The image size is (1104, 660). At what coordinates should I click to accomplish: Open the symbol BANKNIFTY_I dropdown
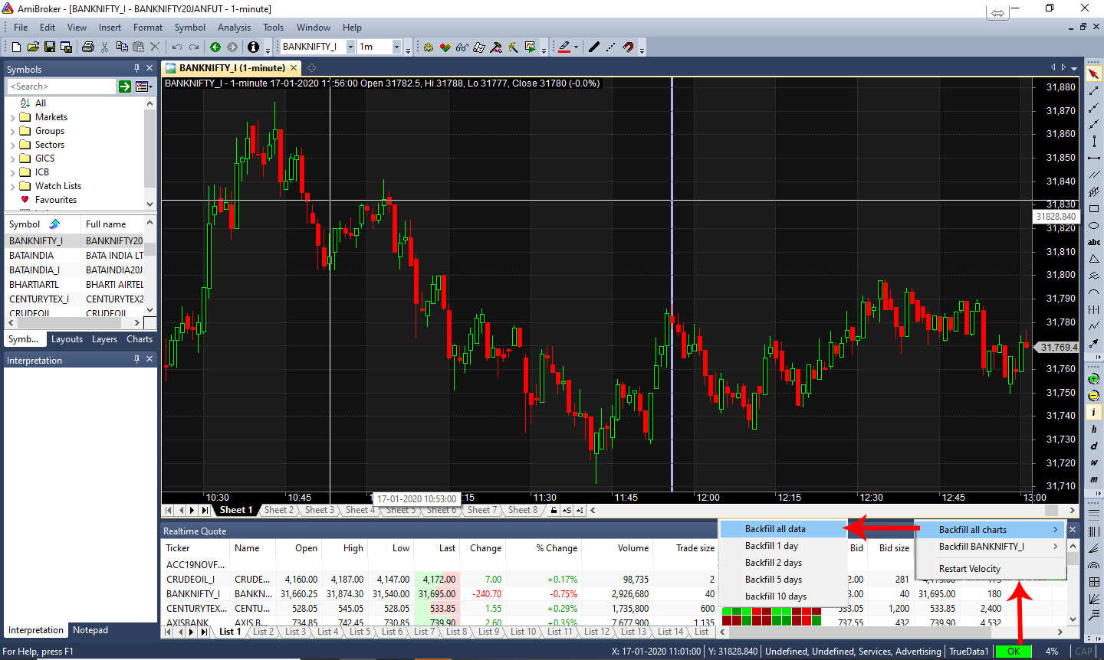pos(350,47)
